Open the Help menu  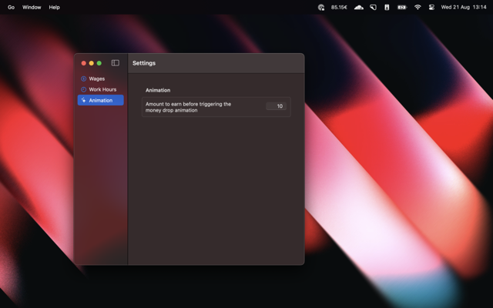(x=54, y=7)
